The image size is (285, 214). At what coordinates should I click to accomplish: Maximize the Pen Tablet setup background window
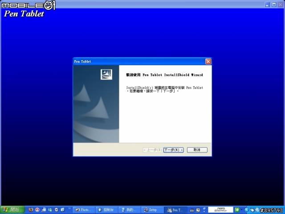274,4
